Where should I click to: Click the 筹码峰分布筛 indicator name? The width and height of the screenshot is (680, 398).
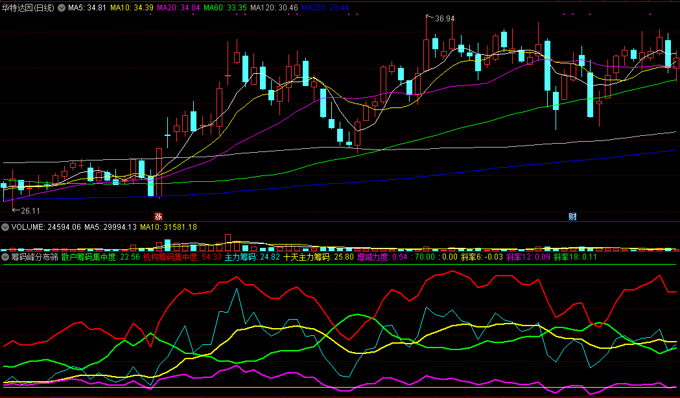point(35,257)
